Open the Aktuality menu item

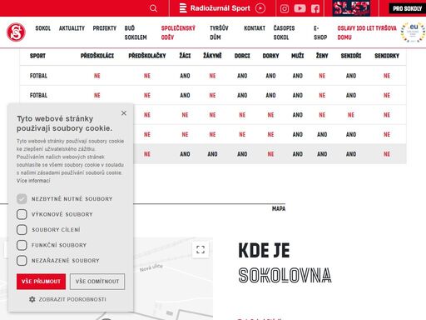pos(72,28)
